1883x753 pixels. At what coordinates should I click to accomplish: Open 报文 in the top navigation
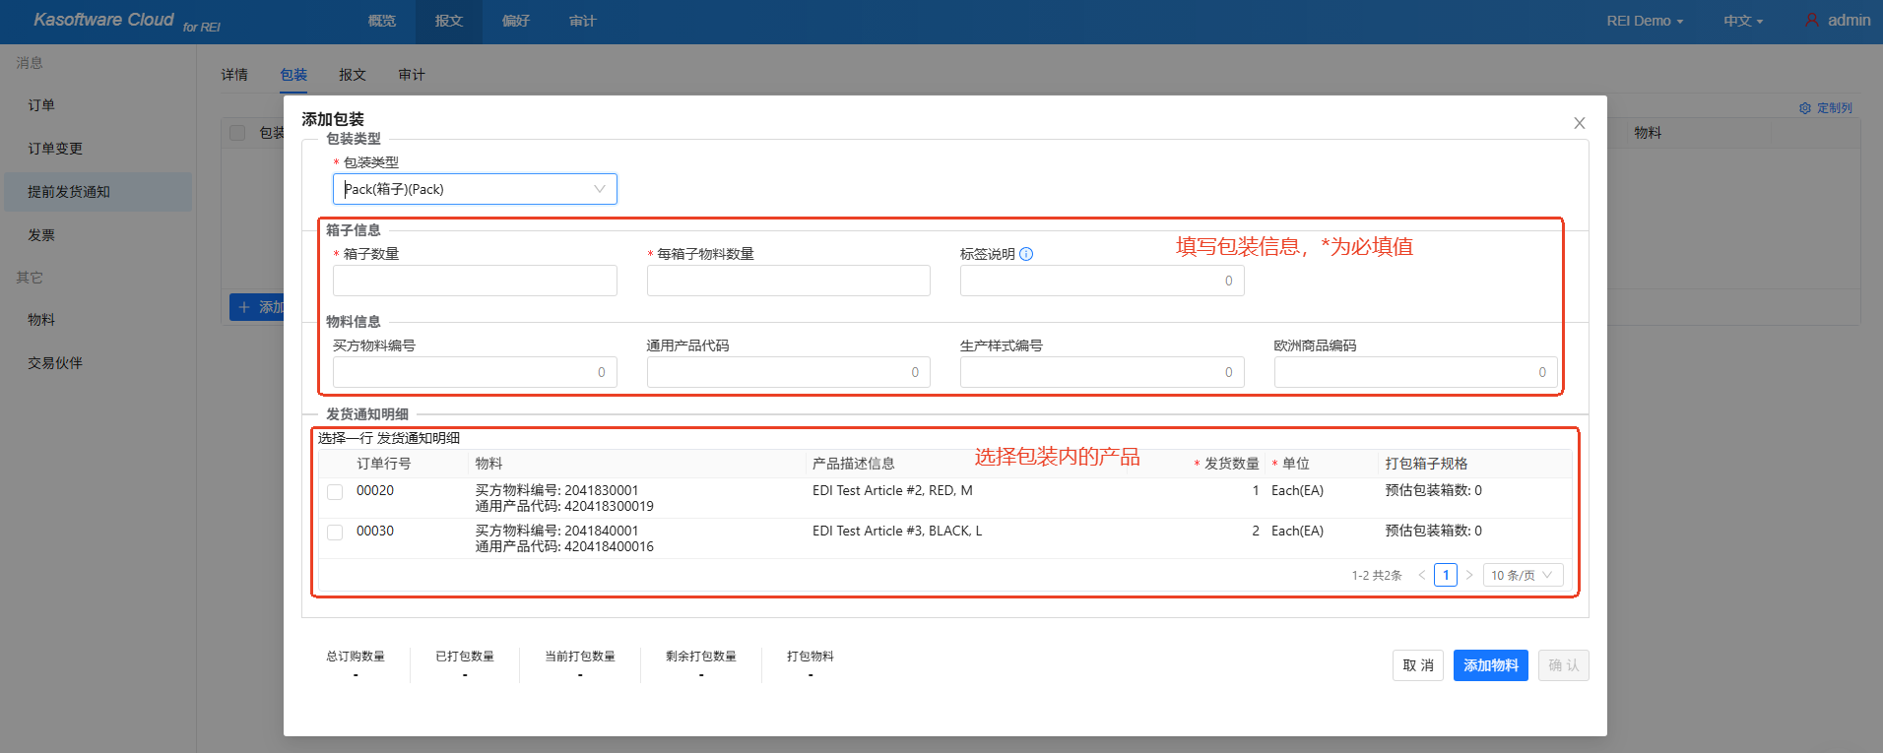pos(449,21)
